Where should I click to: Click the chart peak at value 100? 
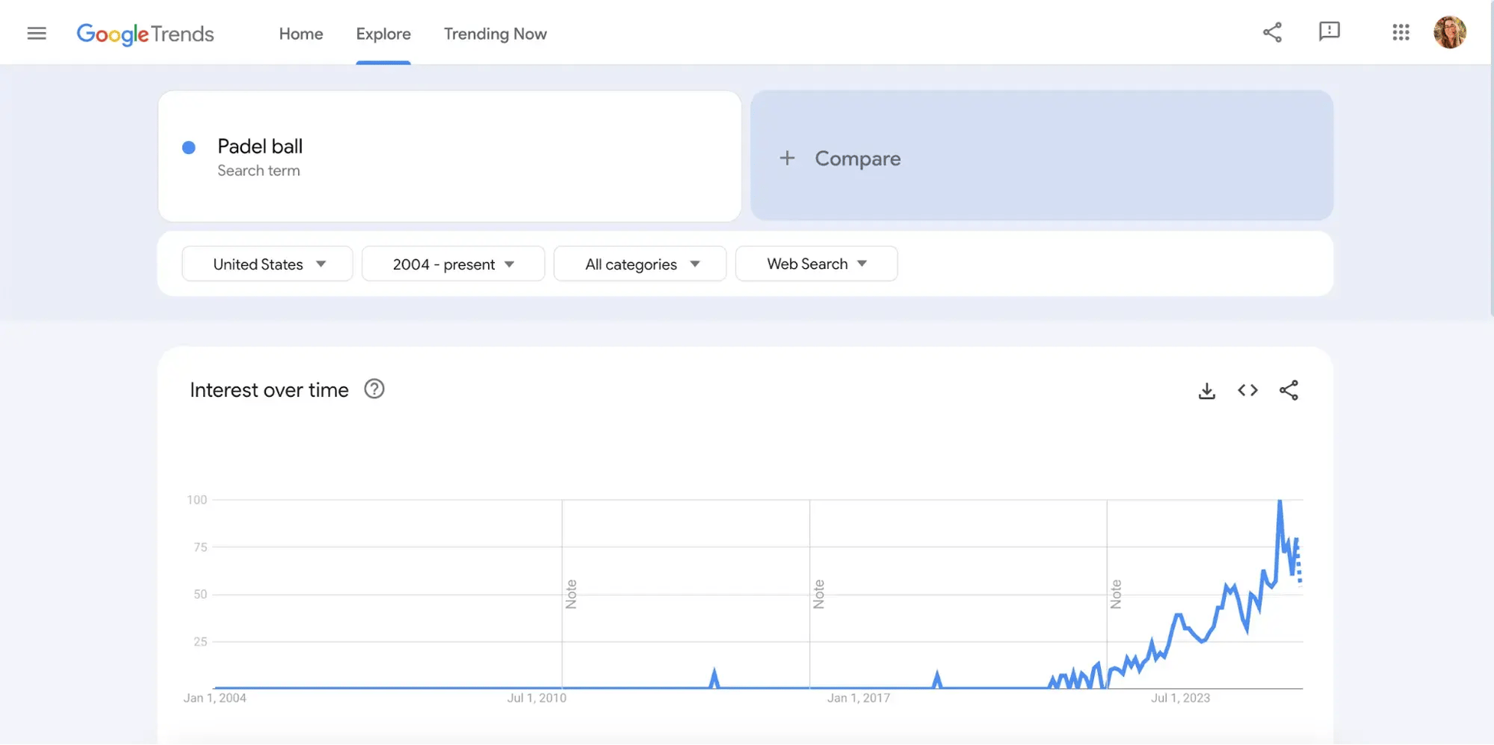coord(1279,501)
